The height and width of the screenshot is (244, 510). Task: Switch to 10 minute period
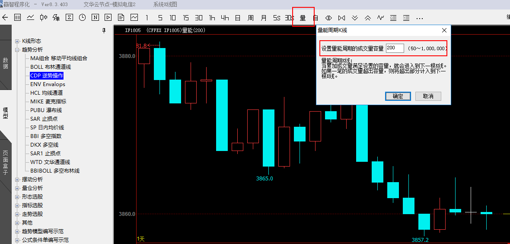[x=173, y=18]
